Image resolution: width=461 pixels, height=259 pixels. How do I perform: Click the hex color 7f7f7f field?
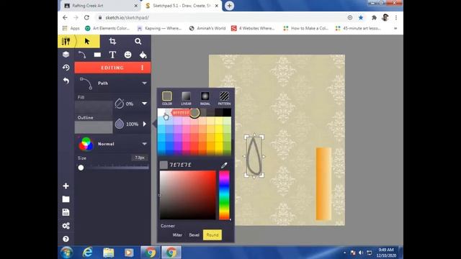tap(181, 165)
